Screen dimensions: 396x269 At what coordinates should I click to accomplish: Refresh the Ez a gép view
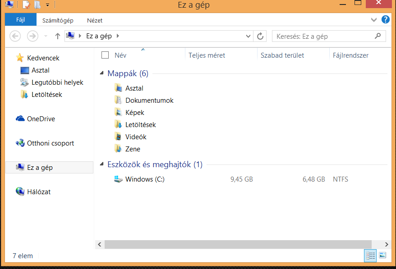point(260,36)
